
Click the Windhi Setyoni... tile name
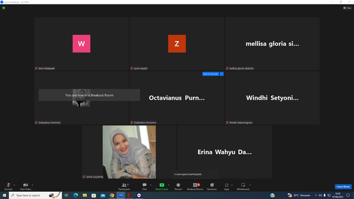272,98
